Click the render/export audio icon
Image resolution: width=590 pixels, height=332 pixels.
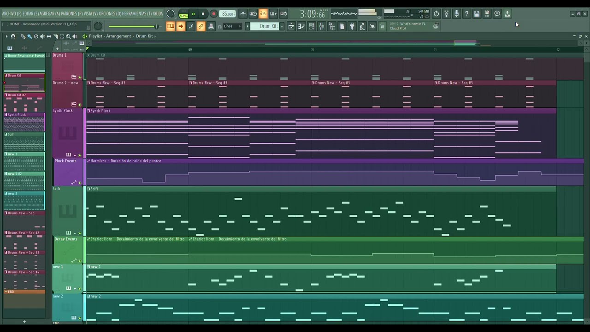pyautogui.click(x=487, y=14)
